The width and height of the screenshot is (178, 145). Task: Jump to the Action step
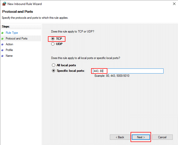9,44
